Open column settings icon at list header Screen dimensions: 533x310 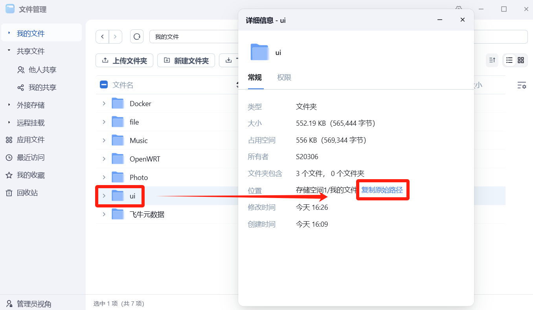click(522, 85)
